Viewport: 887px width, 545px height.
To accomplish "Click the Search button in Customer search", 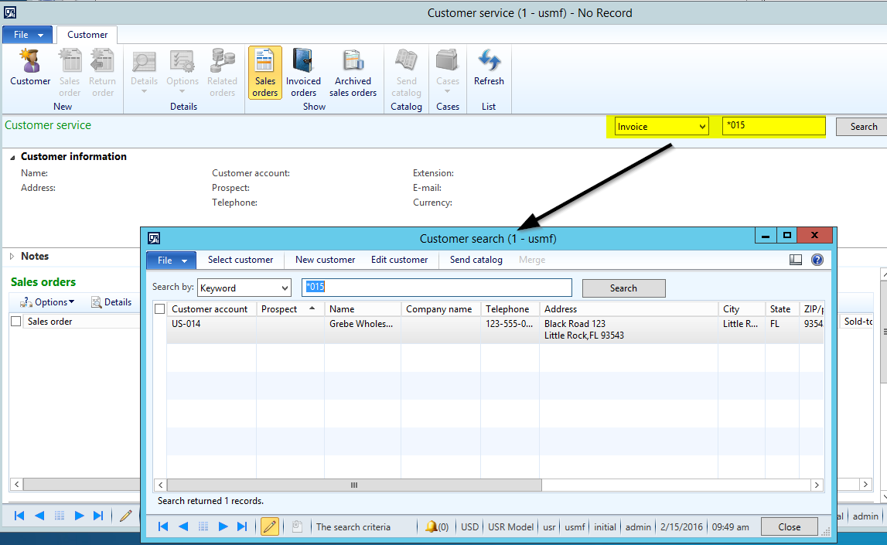I will 623,288.
